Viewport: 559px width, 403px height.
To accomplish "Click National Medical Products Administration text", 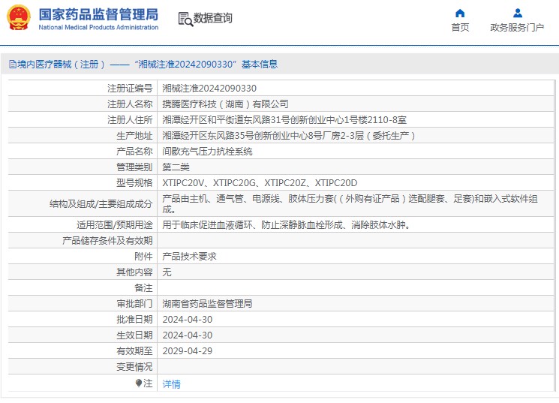I will click(98, 28).
